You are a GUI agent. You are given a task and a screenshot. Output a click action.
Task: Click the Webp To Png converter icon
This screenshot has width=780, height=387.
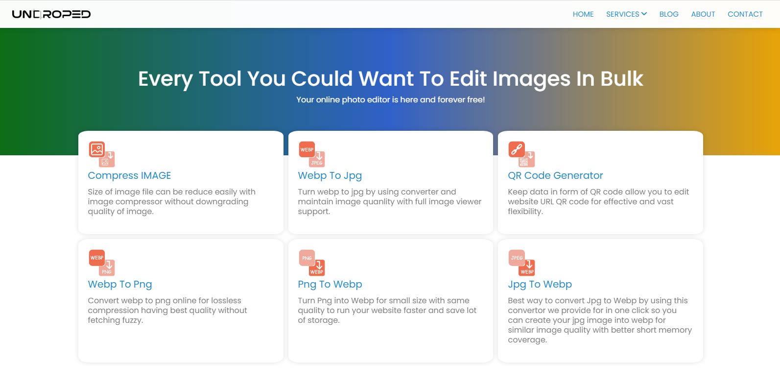(x=101, y=263)
